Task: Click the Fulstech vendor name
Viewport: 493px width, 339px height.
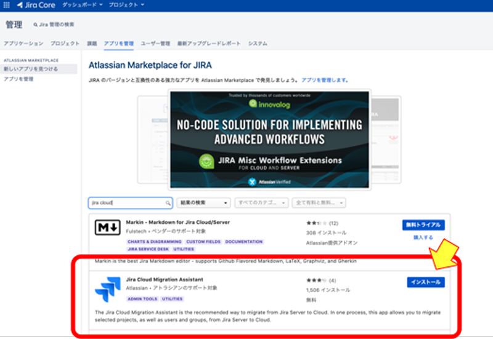Action: (136, 231)
